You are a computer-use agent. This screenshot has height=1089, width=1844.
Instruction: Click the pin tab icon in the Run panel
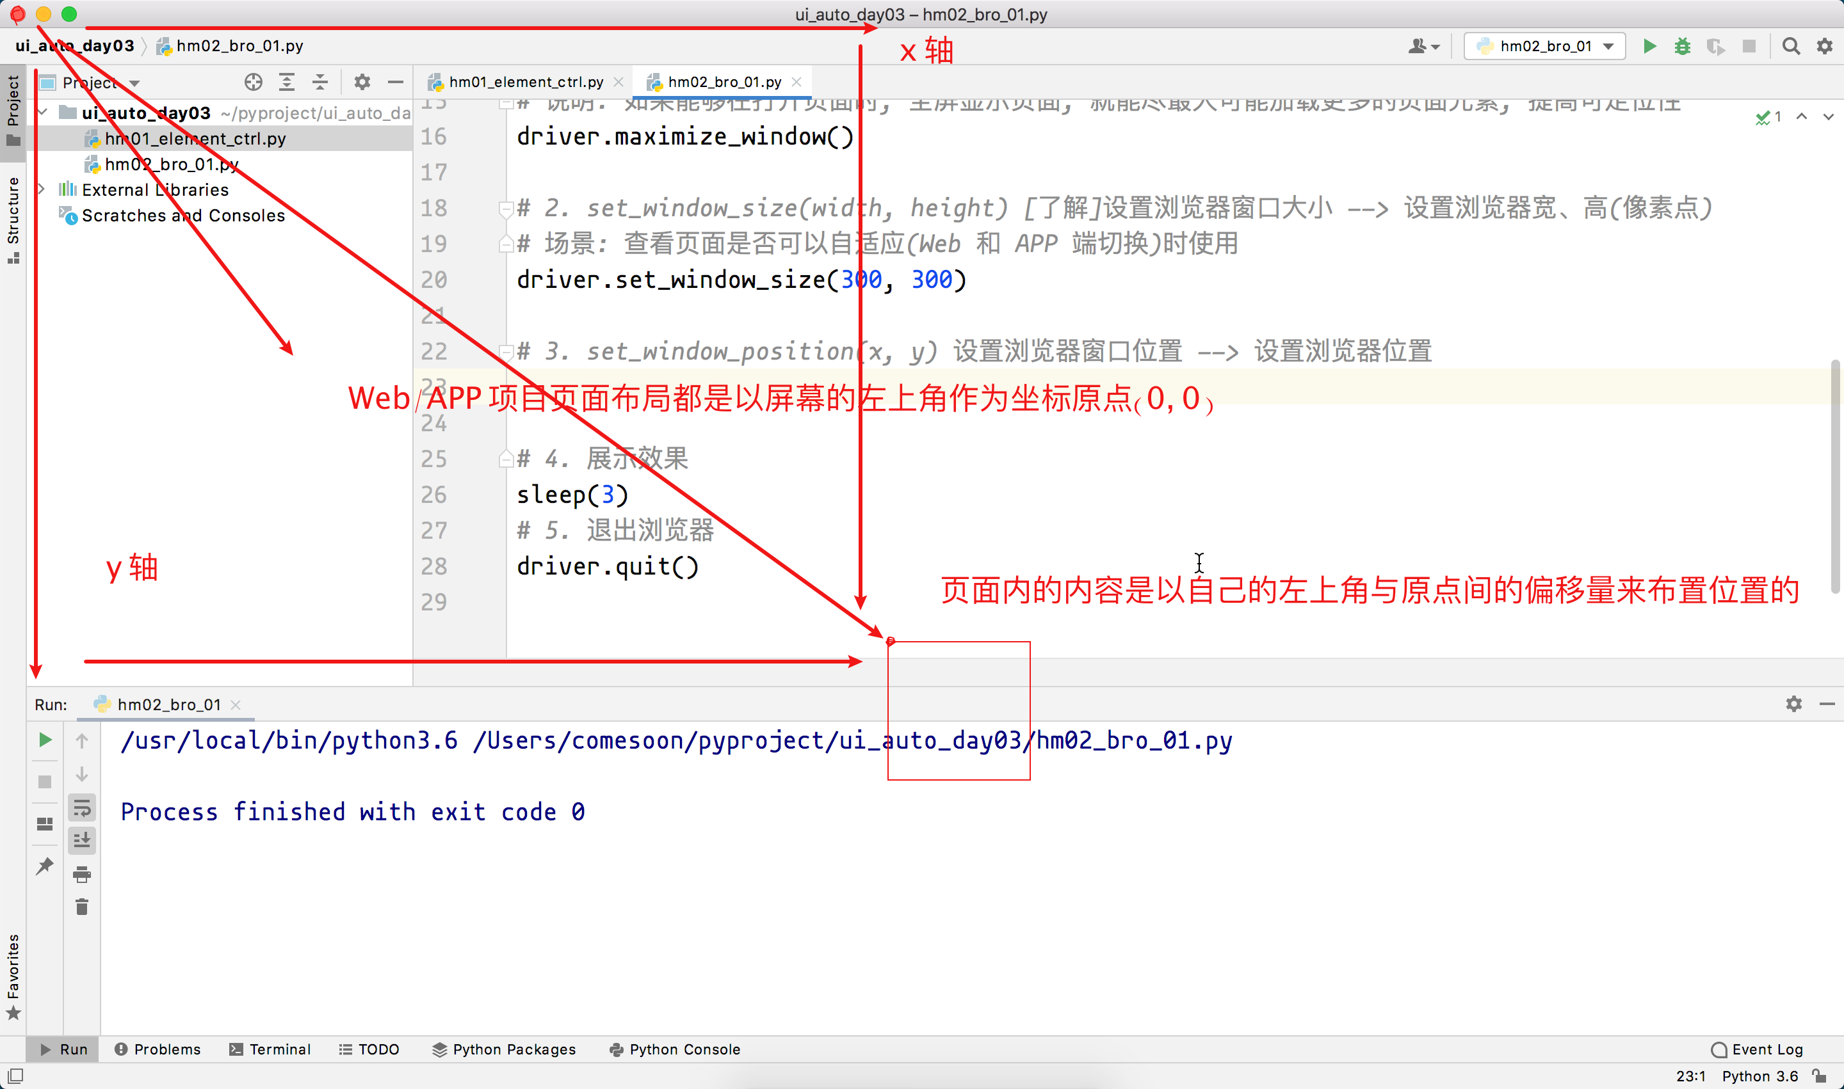point(45,865)
